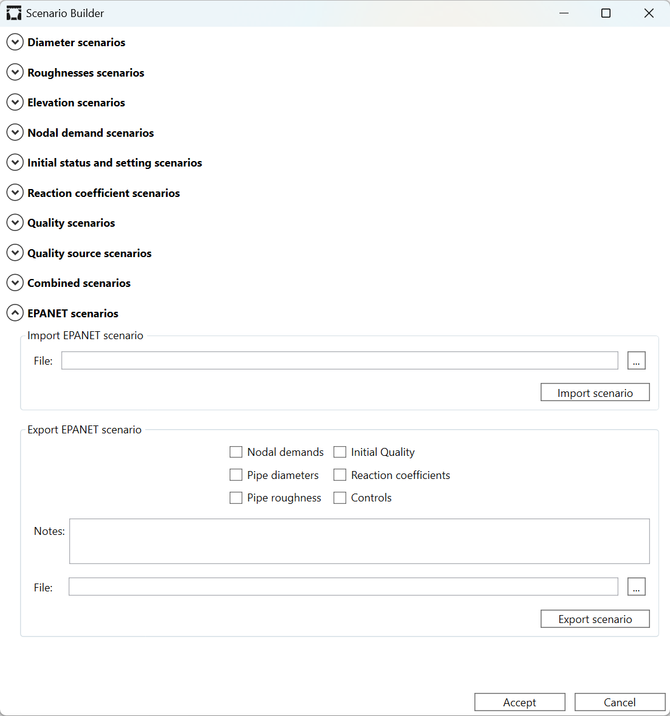Expand the Quality scenarios section
The width and height of the screenshot is (670, 716).
[15, 223]
